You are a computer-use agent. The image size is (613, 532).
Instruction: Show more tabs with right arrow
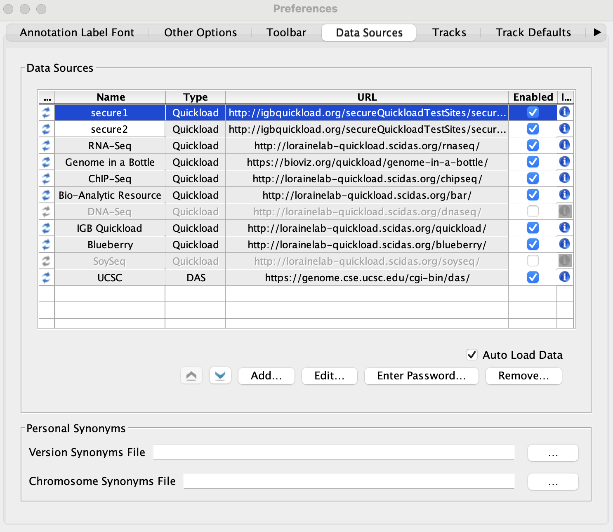click(597, 32)
